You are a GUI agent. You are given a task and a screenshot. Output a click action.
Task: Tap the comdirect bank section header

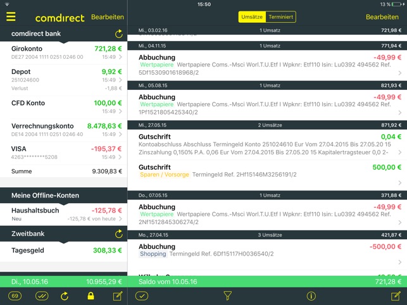pos(63,34)
